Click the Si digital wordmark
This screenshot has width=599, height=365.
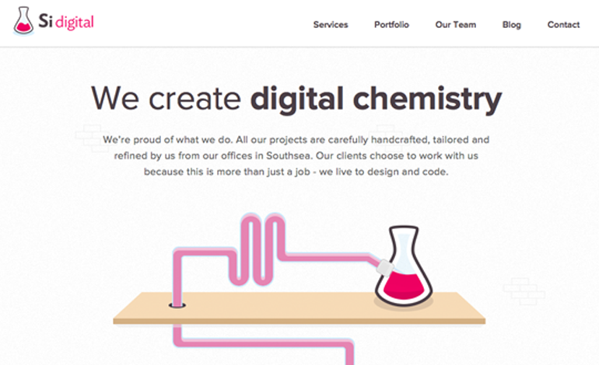[x=66, y=22]
